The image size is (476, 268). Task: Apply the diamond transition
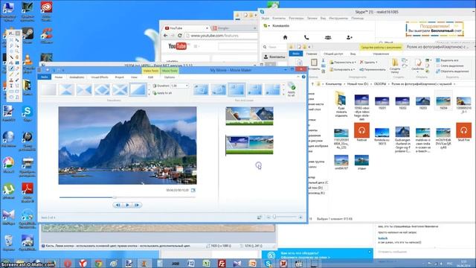[102, 89]
